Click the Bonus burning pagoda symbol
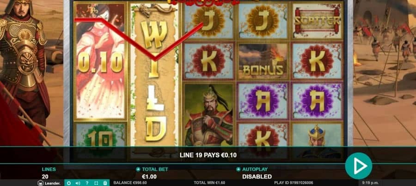This screenshot has width=416, height=186. coord(263,61)
